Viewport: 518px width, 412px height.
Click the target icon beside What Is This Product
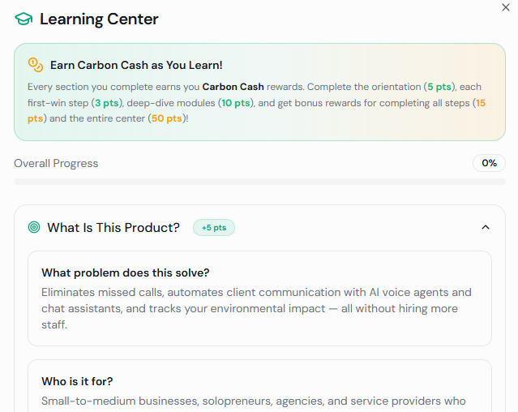34,227
